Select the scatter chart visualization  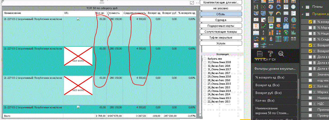tap(264, 7)
